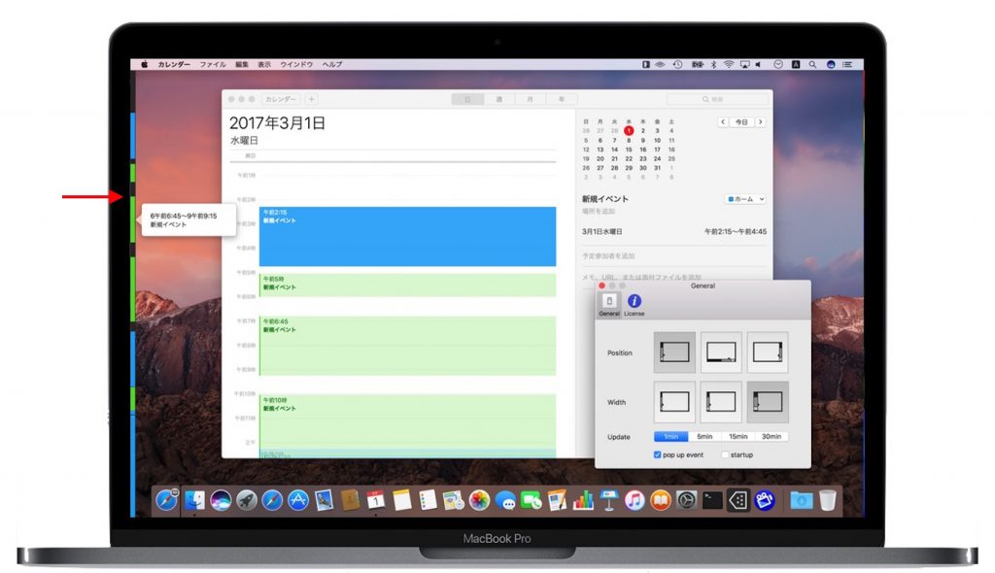Open System Preferences gear in Dock
Screen dimensions: 995x573
tap(687, 501)
